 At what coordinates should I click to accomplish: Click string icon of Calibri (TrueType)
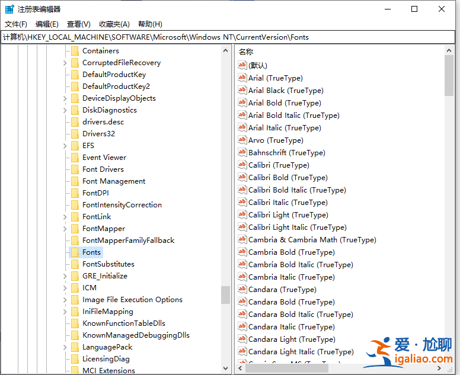(242, 165)
